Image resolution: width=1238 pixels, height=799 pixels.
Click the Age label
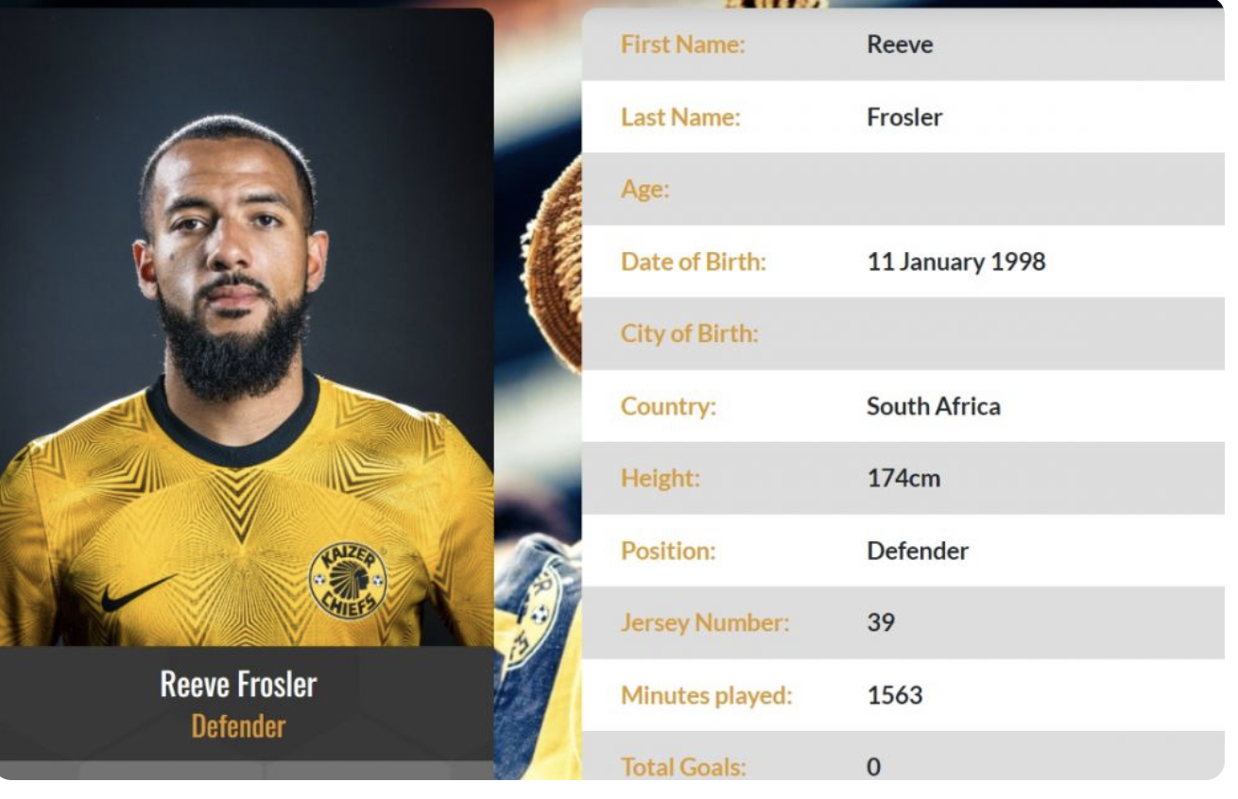[x=645, y=190]
